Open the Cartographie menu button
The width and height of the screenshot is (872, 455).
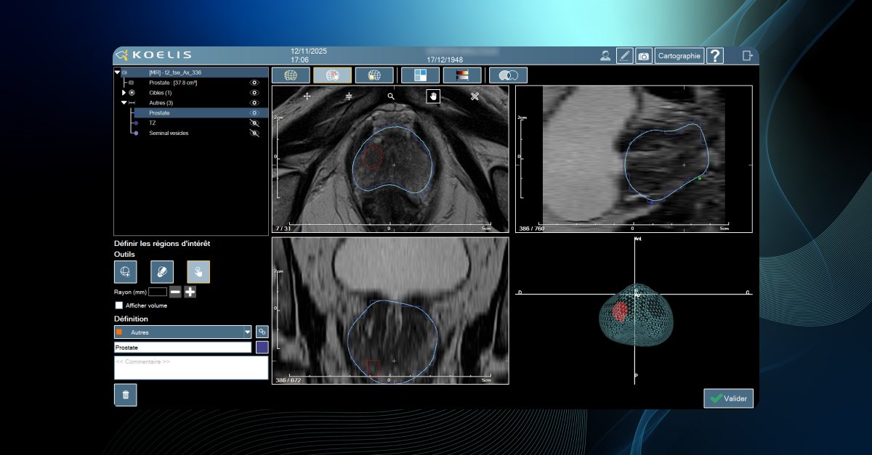point(679,54)
